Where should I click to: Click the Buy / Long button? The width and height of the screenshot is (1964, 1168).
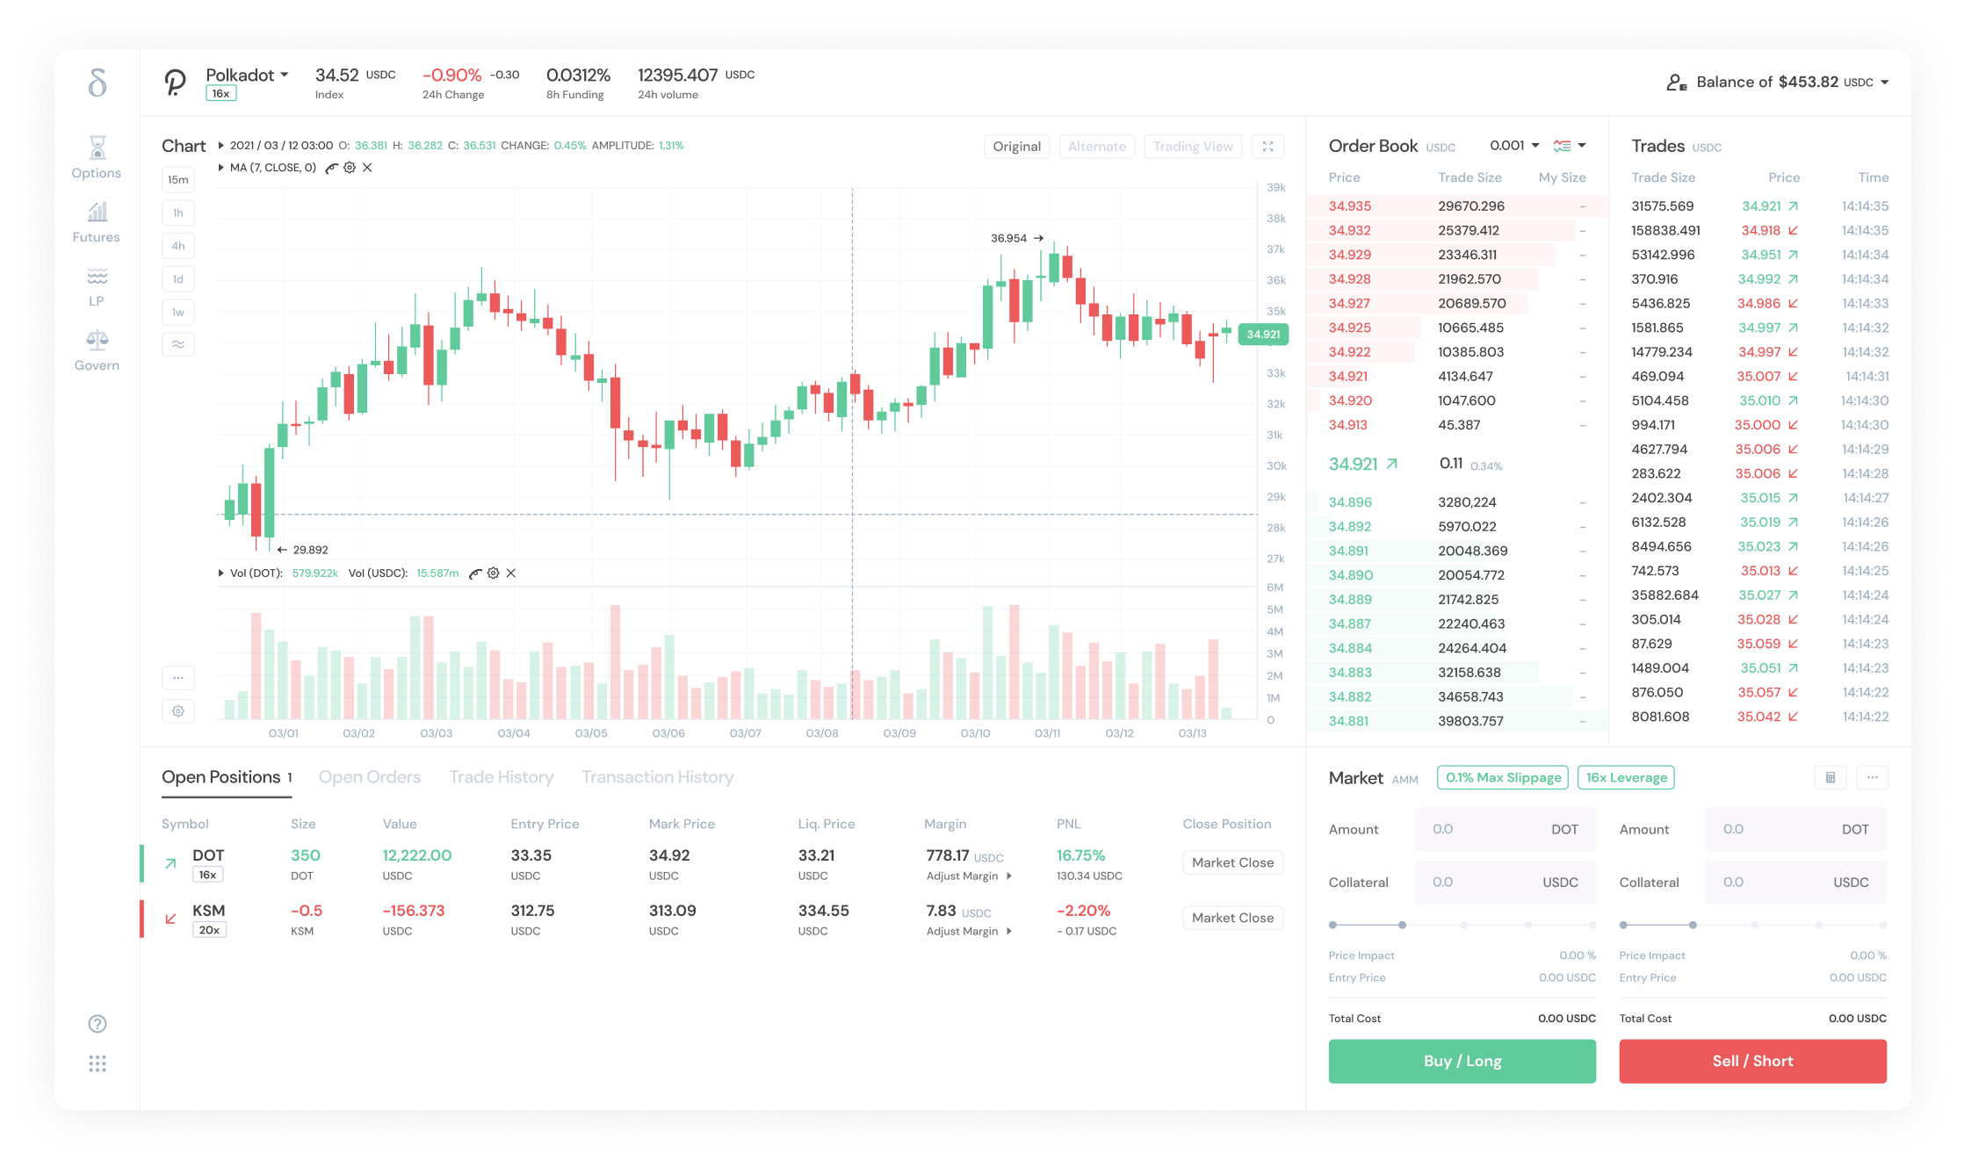coord(1462,1061)
